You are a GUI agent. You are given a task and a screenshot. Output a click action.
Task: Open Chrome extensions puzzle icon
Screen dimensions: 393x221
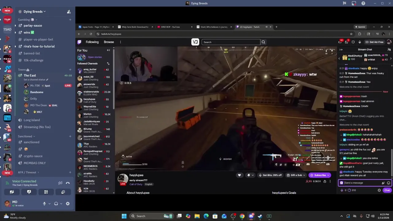point(360,34)
